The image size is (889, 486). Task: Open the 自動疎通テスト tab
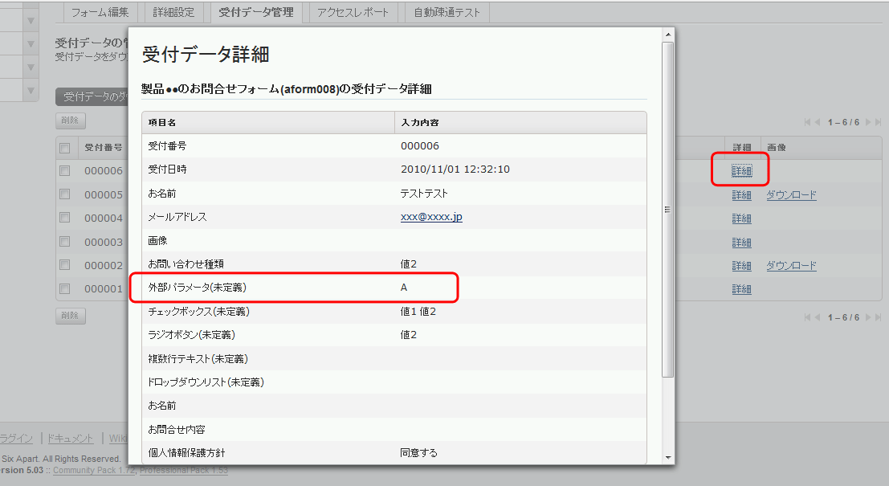click(446, 12)
